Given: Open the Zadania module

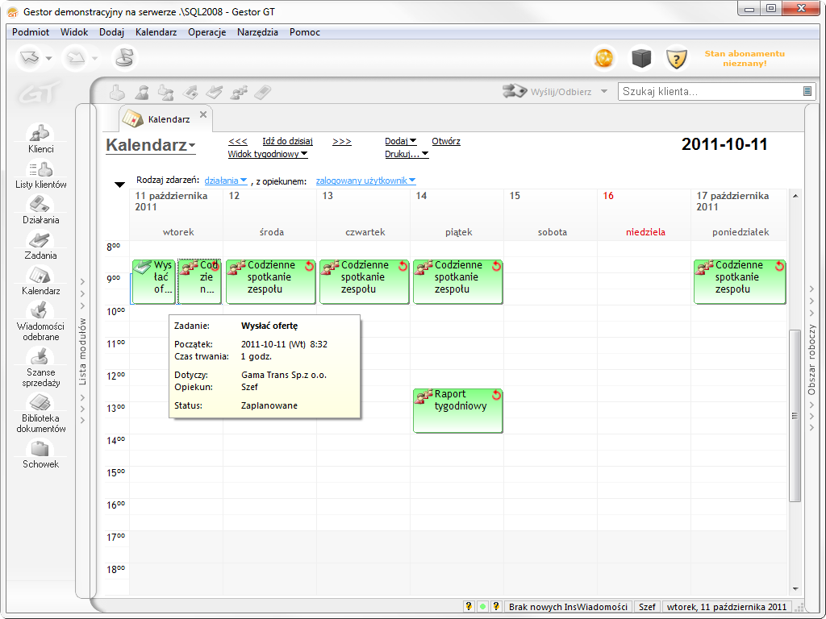Looking at the screenshot, I should 40,244.
